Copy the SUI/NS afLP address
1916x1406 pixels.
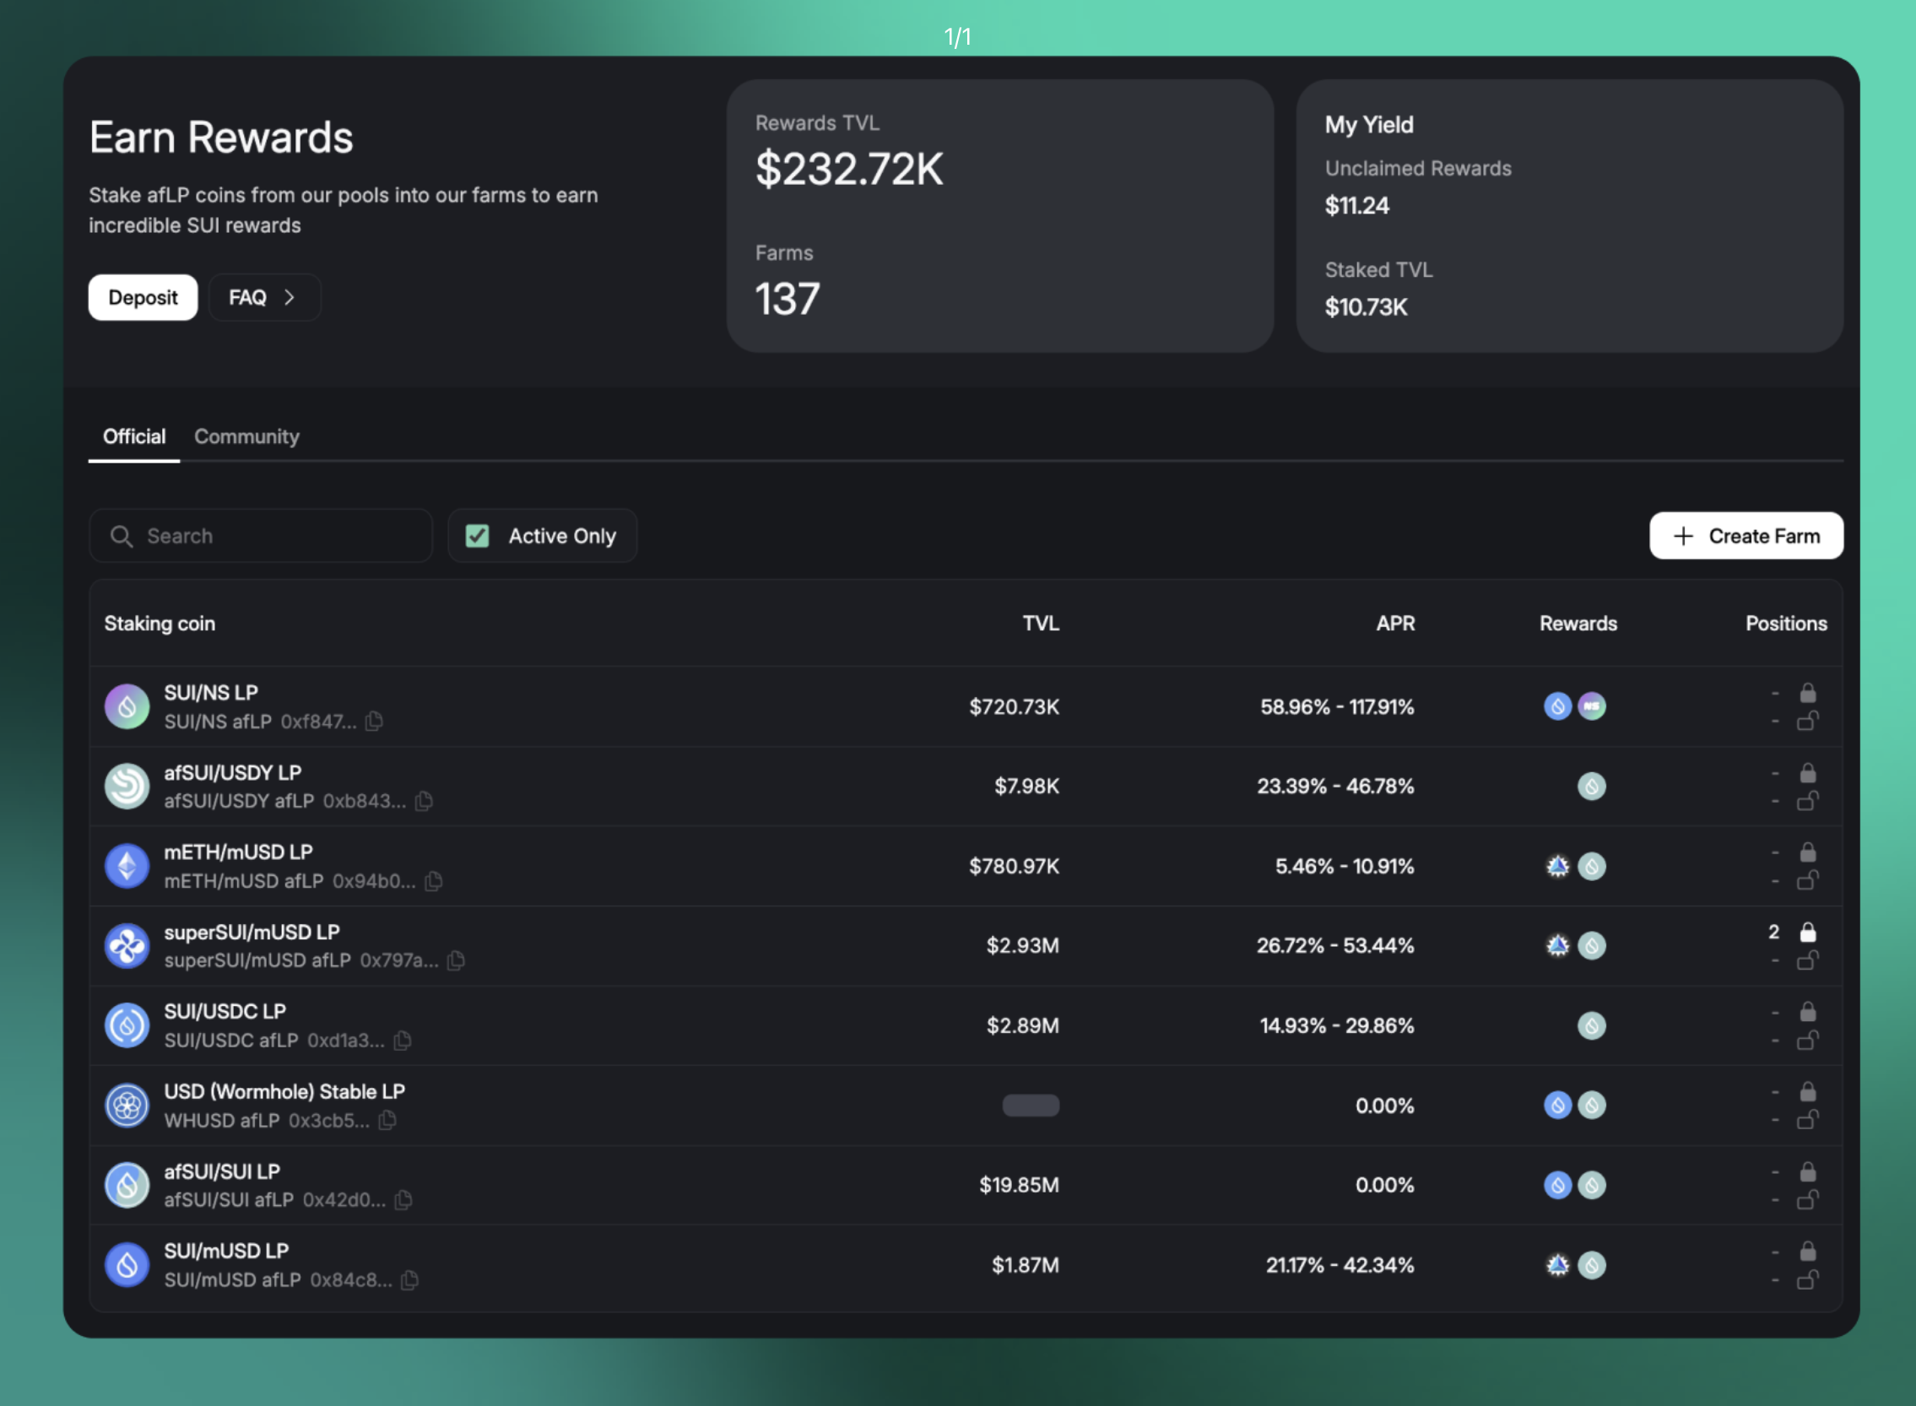click(x=374, y=721)
